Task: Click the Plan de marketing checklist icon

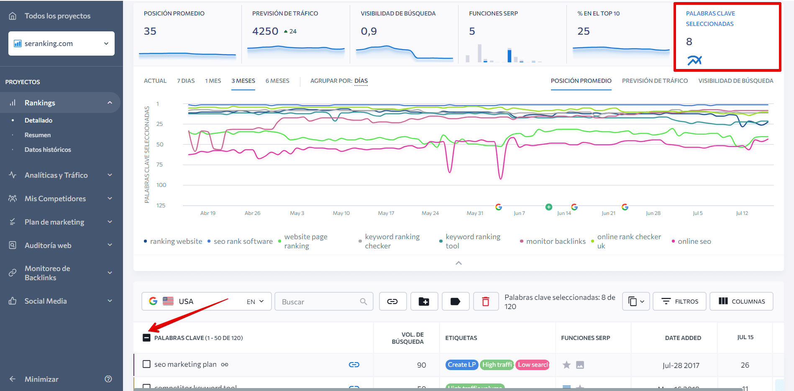Action: point(13,222)
